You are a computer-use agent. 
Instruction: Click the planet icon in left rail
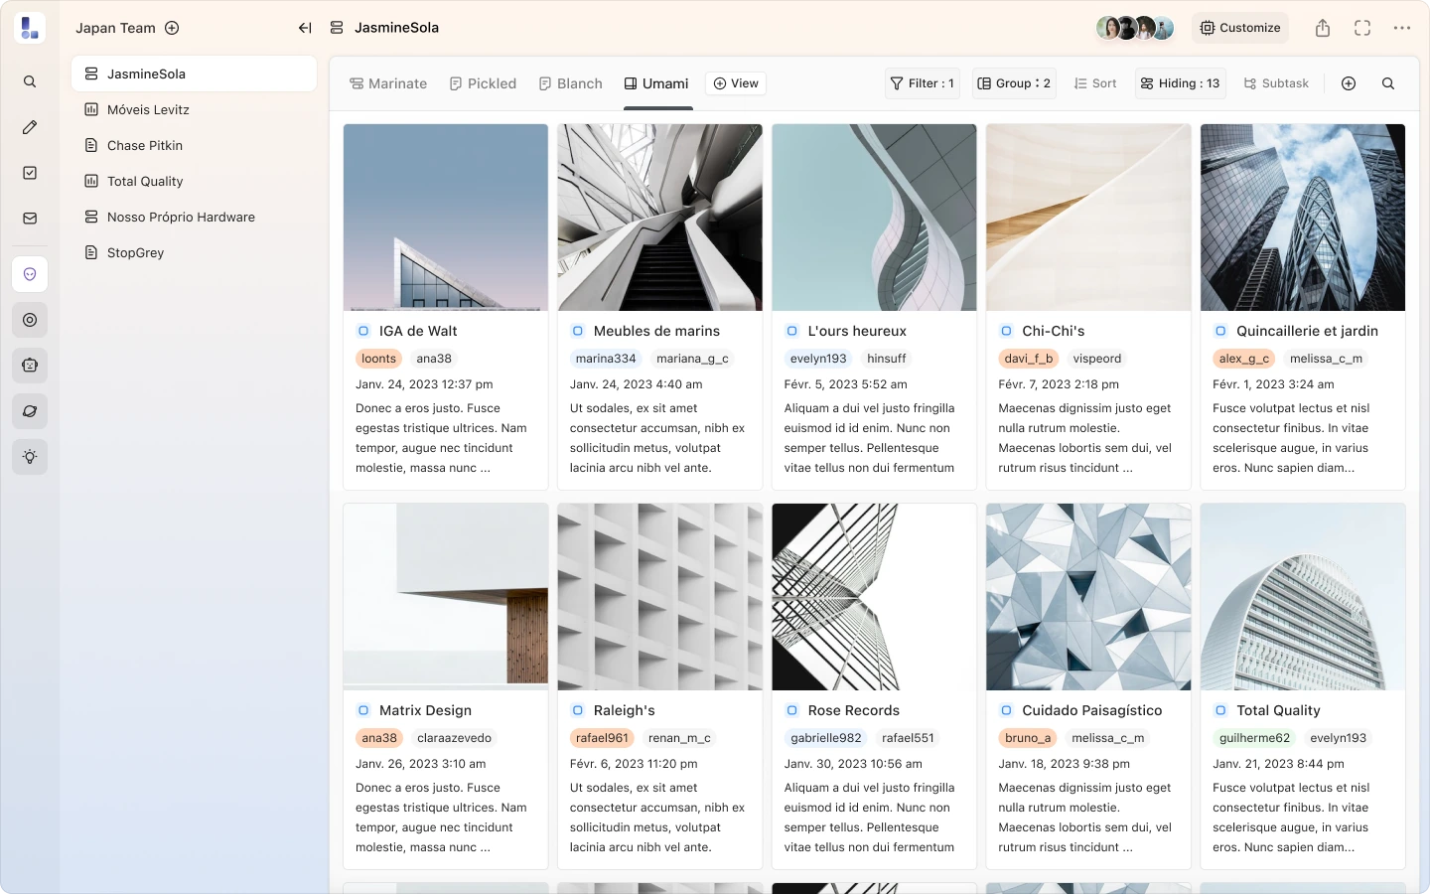click(x=30, y=411)
